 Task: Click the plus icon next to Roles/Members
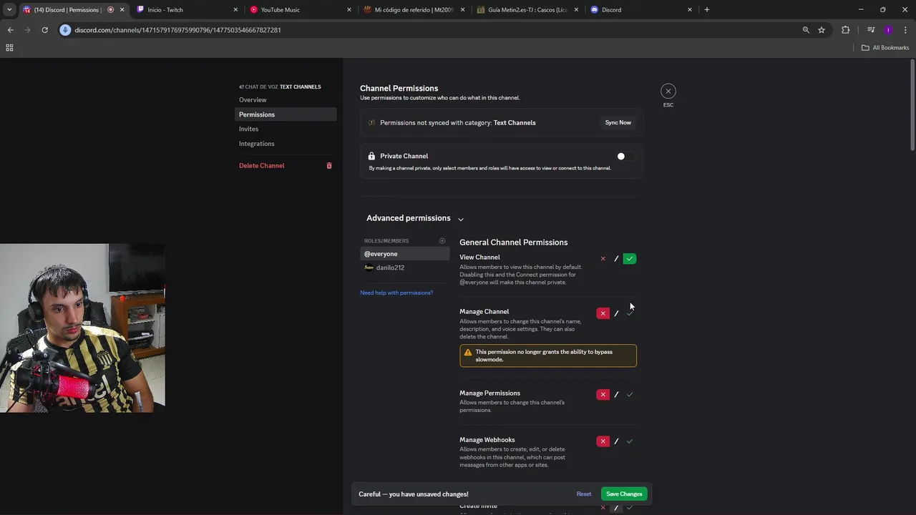(442, 241)
